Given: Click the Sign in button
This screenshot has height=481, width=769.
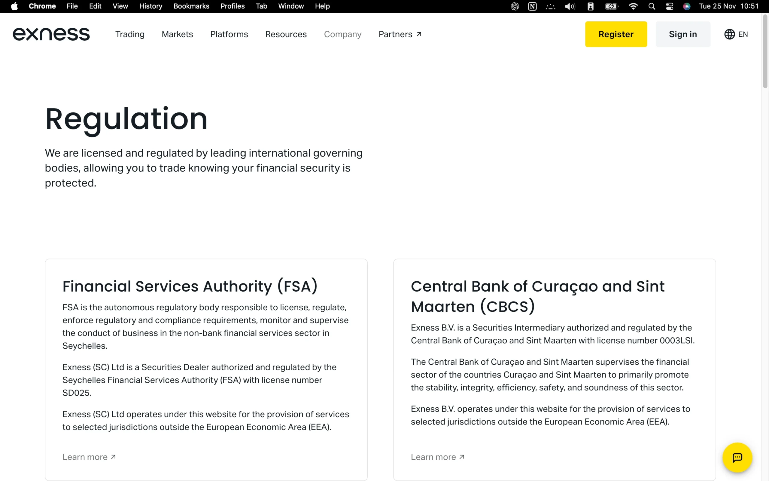Looking at the screenshot, I should coord(682,34).
